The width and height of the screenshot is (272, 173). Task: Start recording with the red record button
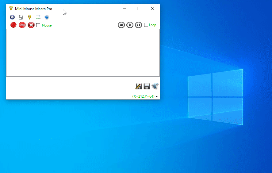tap(13, 25)
